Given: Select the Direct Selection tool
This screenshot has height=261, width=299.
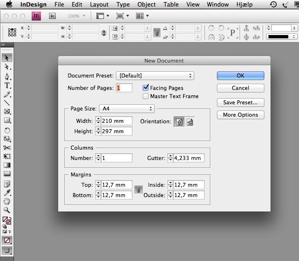Looking at the screenshot, I should tap(7, 67).
